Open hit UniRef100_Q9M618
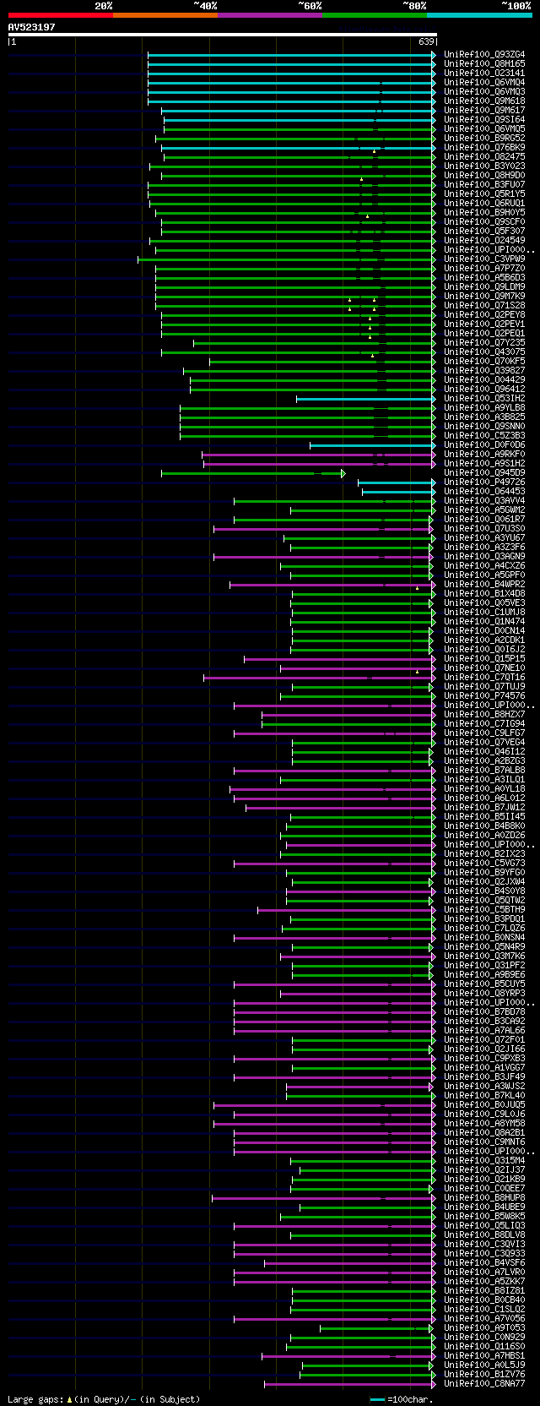The width and height of the screenshot is (540, 1406). click(484, 101)
